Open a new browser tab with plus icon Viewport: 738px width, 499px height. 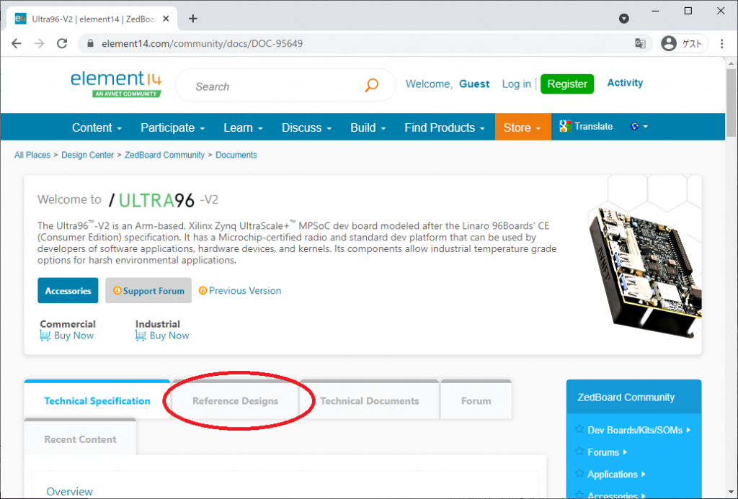click(192, 19)
